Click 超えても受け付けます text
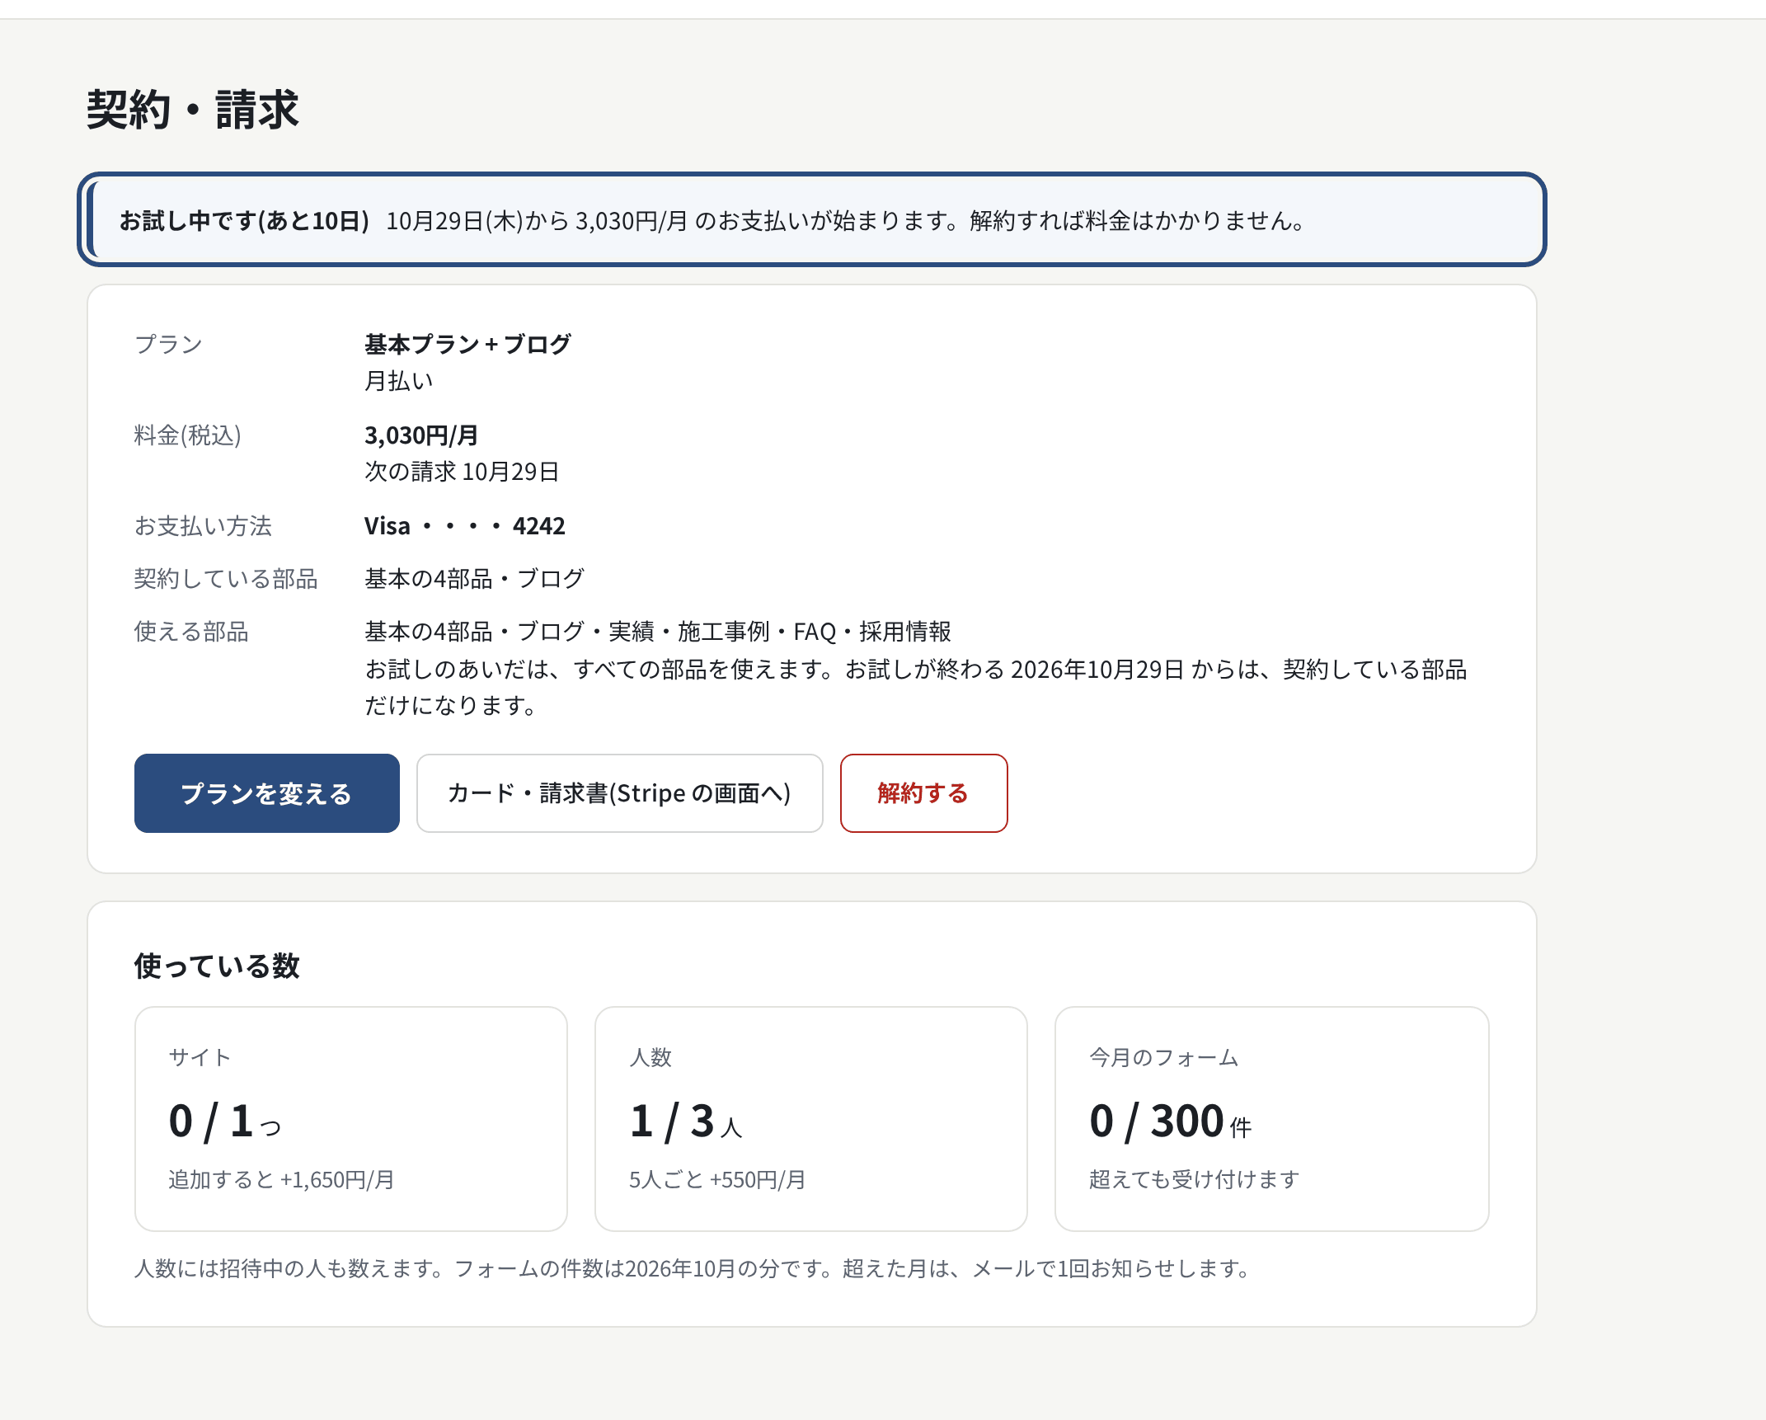Image resolution: width=1766 pixels, height=1420 pixels. pos(1194,1180)
